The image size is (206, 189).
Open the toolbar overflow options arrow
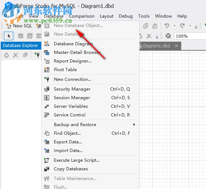coord(196,27)
